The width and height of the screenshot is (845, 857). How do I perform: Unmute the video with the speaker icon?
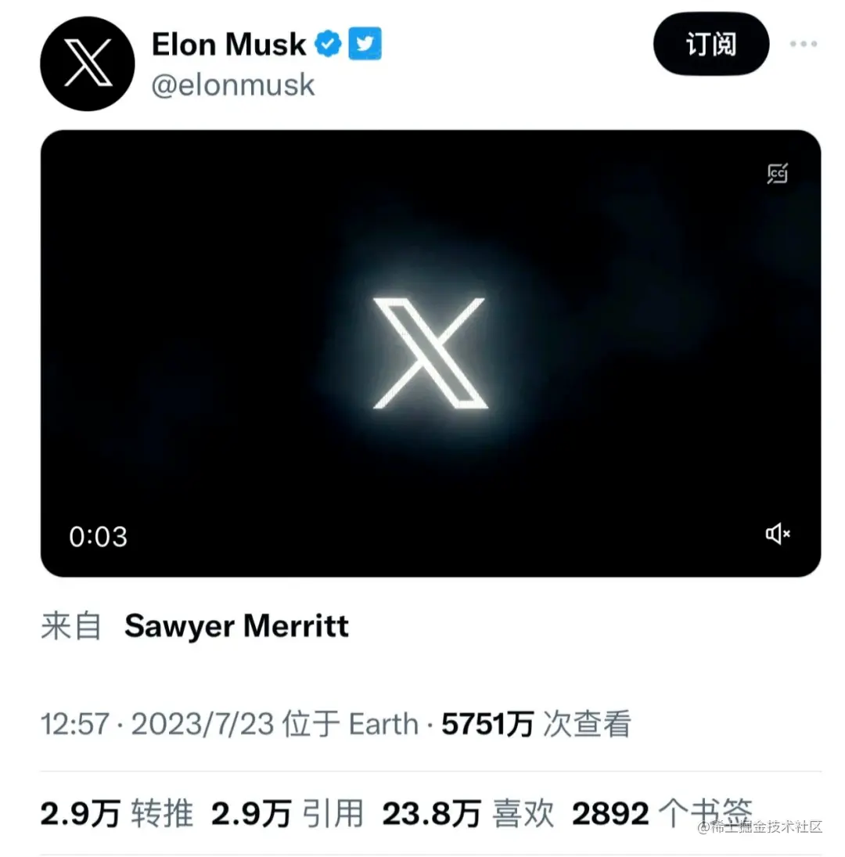coord(778,534)
